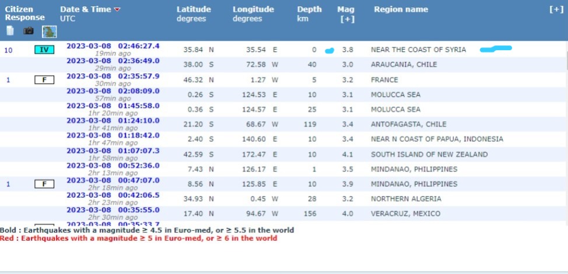The width and height of the screenshot is (568, 274).
Task: Open the 00:35:55.0 Veracruz earthquake entry
Action: tap(113, 210)
